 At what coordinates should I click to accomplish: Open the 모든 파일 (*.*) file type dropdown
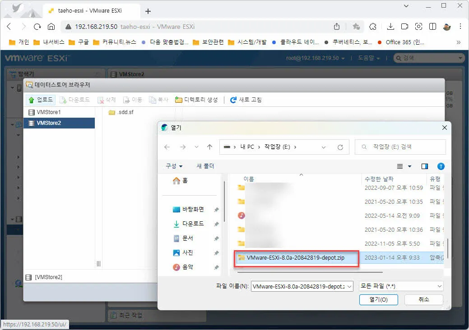[400, 286]
